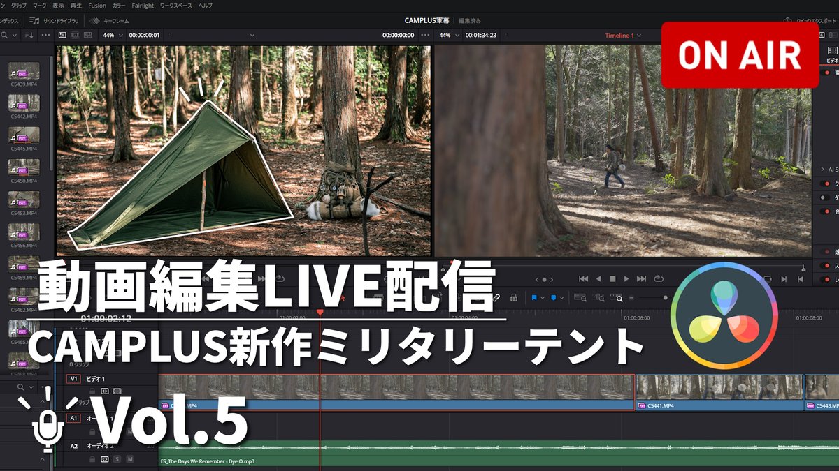Toggle loop playback

[658, 279]
